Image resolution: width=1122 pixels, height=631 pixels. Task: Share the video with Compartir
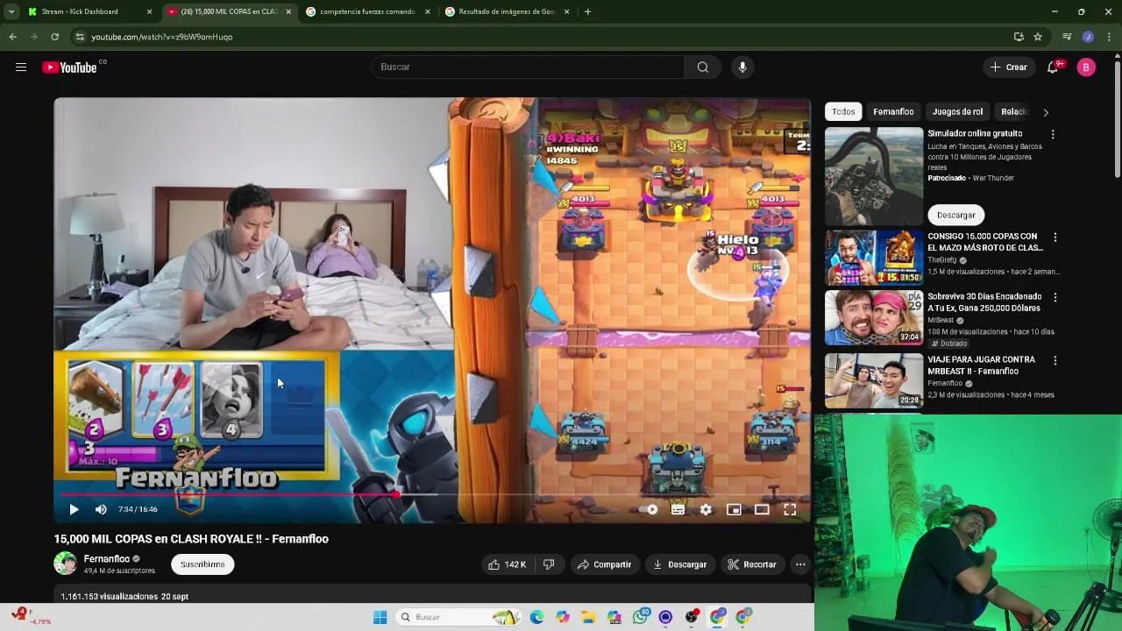(x=604, y=564)
